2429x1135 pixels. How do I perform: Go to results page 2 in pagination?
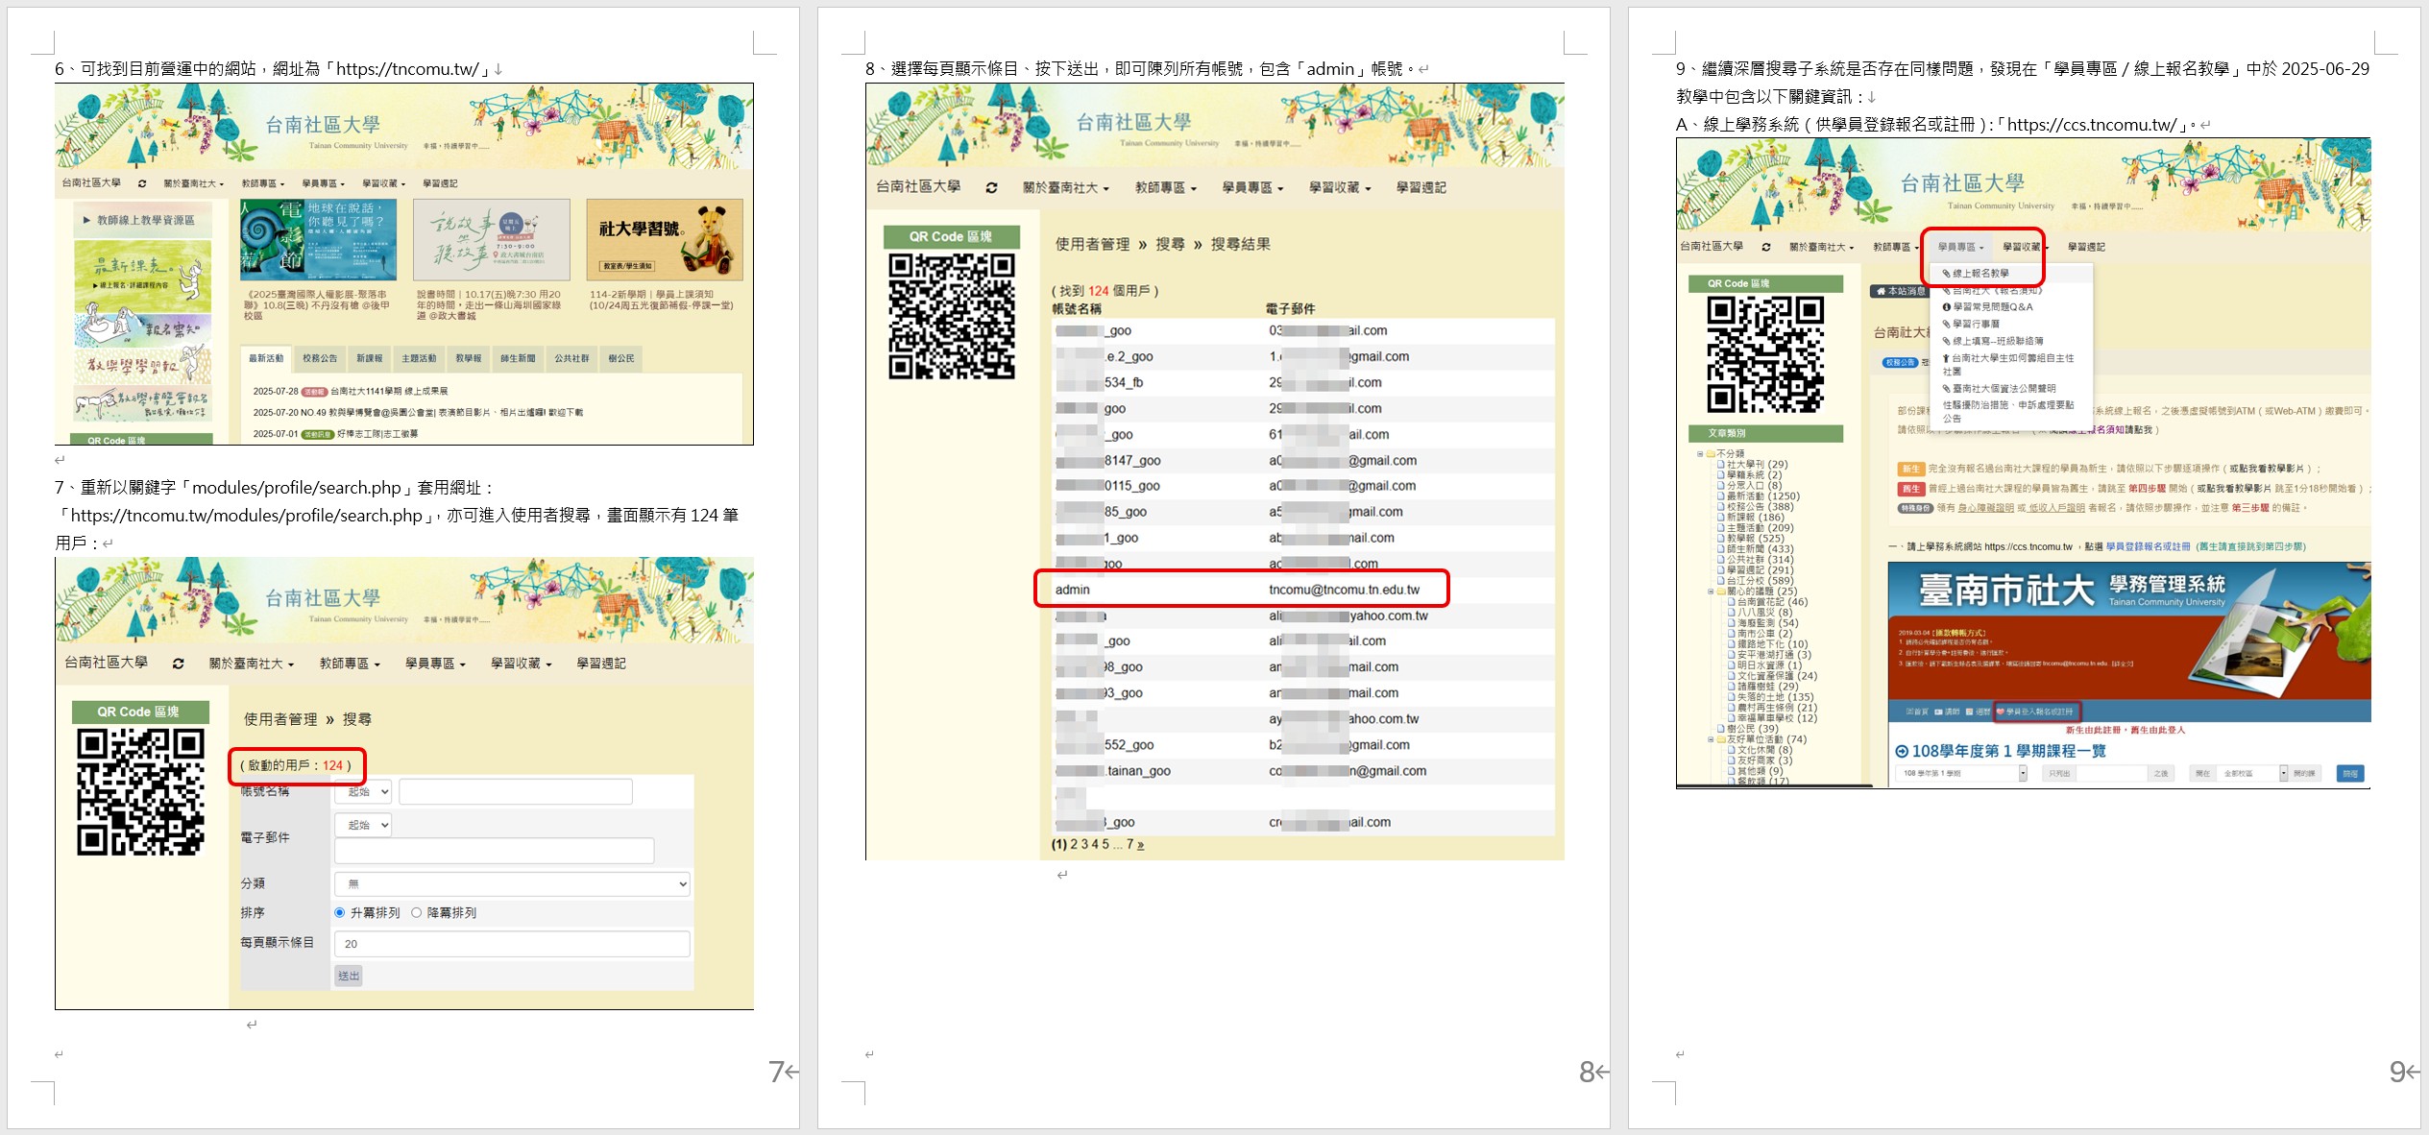tap(1074, 844)
